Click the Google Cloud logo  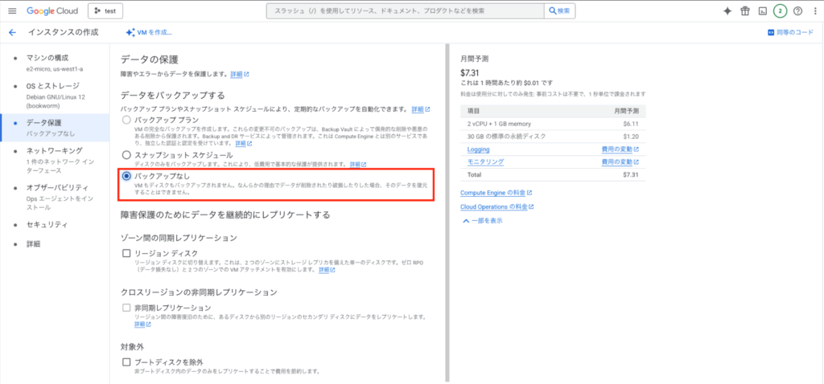pos(52,11)
